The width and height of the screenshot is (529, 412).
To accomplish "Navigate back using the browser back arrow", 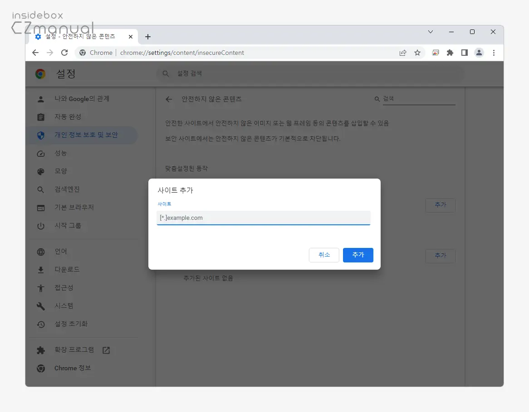I will pyautogui.click(x=35, y=53).
